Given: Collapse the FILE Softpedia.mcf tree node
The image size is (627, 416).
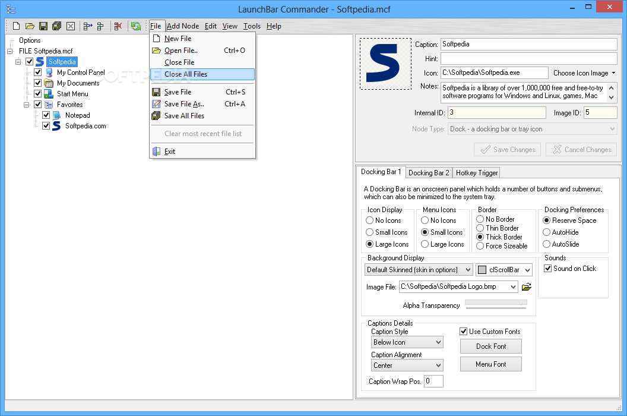Looking at the screenshot, I should [x=10, y=51].
